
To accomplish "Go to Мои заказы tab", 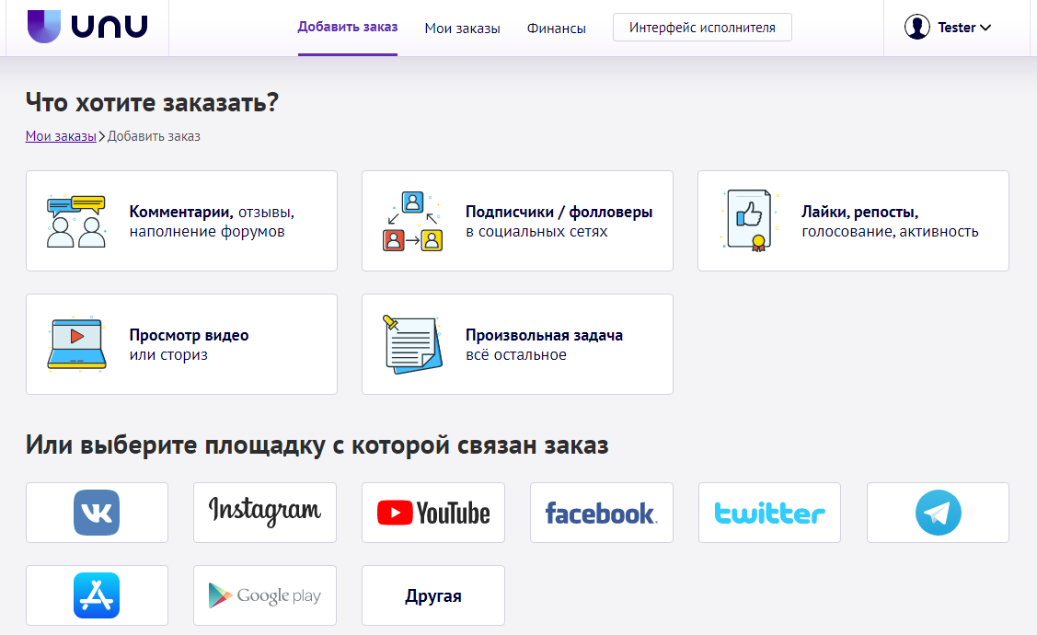I will [x=462, y=29].
